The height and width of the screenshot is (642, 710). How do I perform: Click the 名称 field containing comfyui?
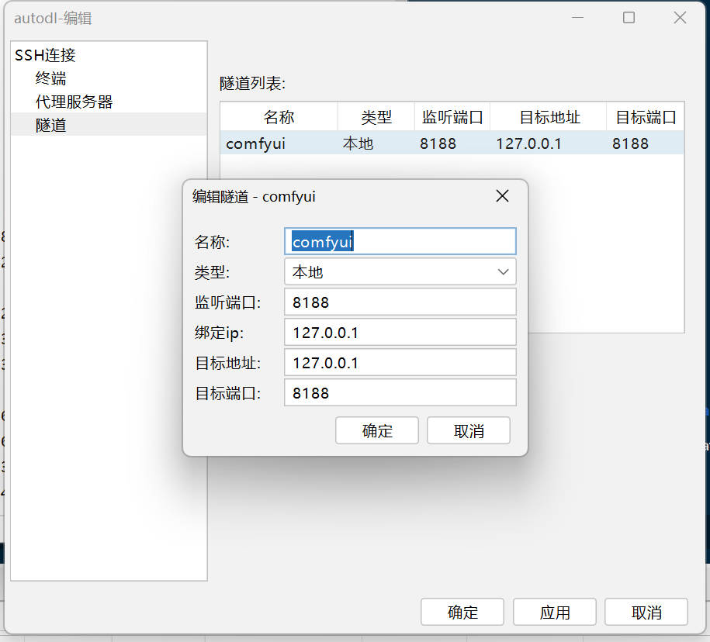click(x=400, y=242)
